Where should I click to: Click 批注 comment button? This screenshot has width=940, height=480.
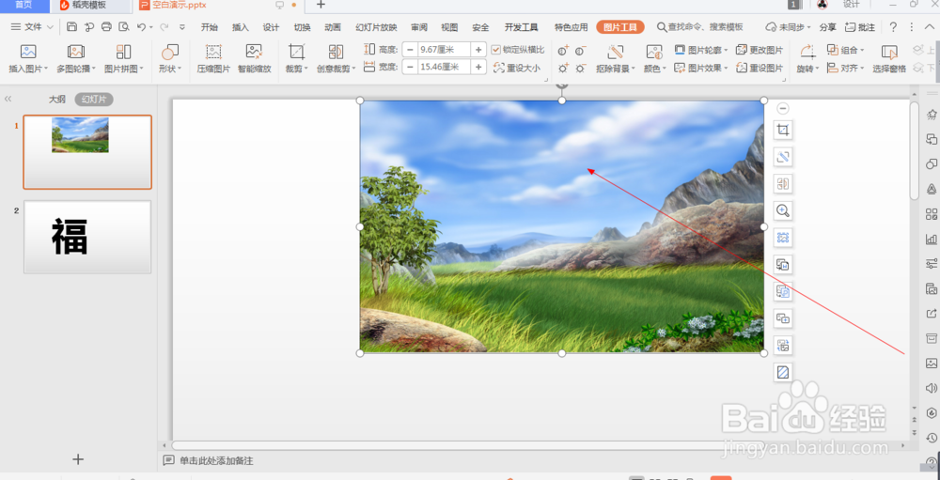[860, 27]
